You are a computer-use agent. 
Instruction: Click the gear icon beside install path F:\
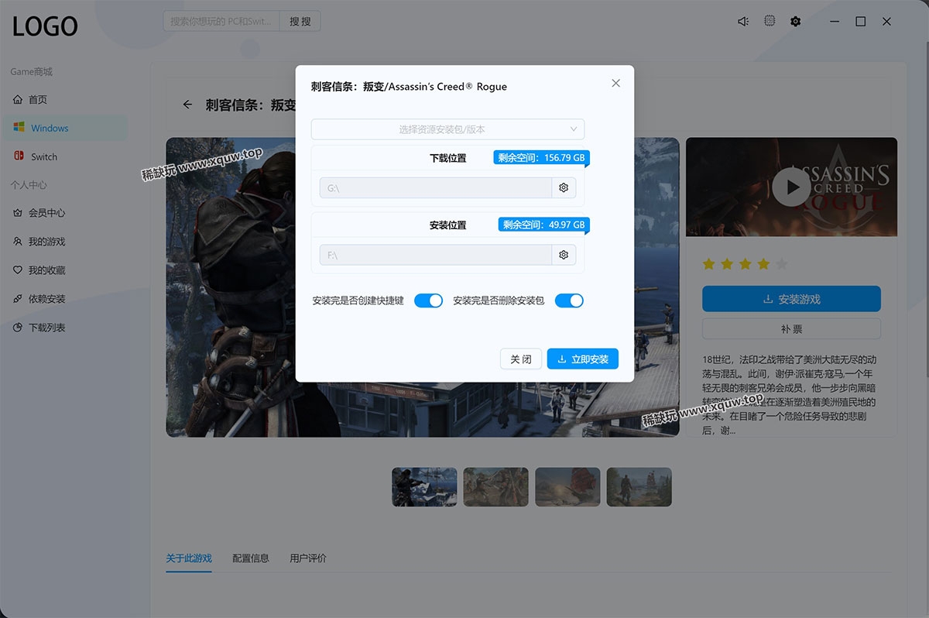564,255
